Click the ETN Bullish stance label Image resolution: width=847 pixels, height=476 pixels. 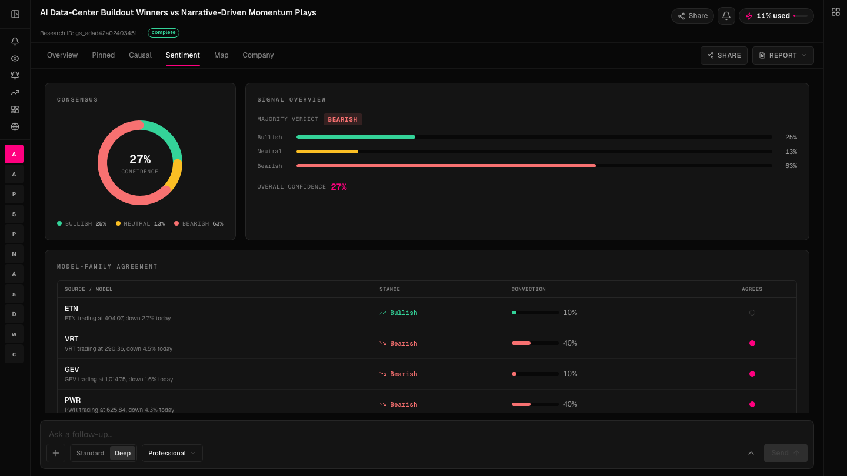pyautogui.click(x=398, y=313)
